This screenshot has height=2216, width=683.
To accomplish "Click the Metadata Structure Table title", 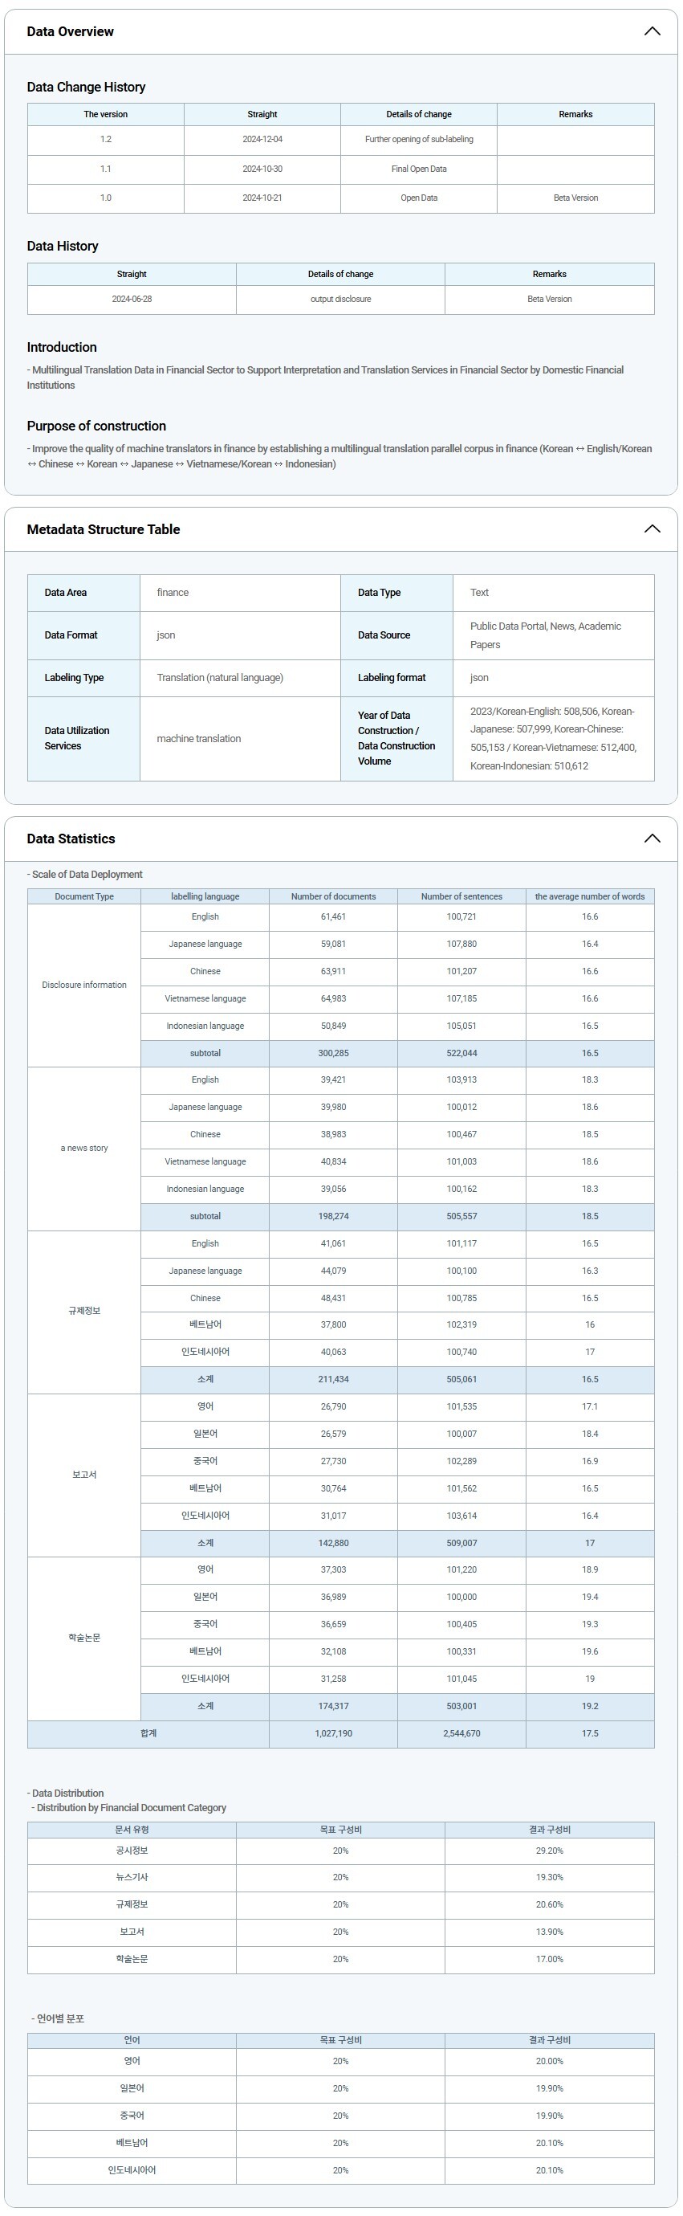I will point(103,529).
